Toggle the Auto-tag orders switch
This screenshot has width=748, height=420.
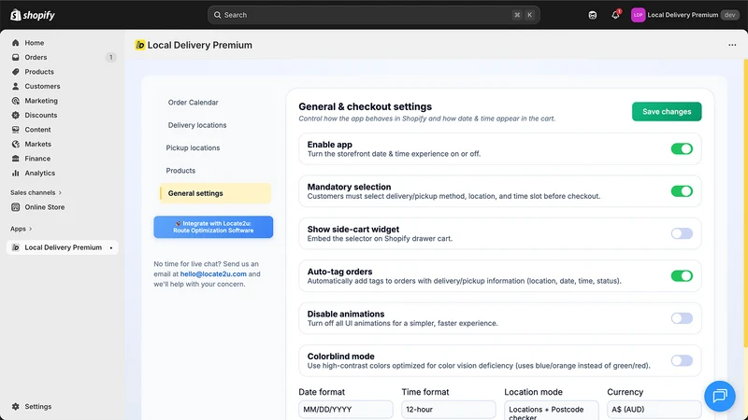click(682, 276)
